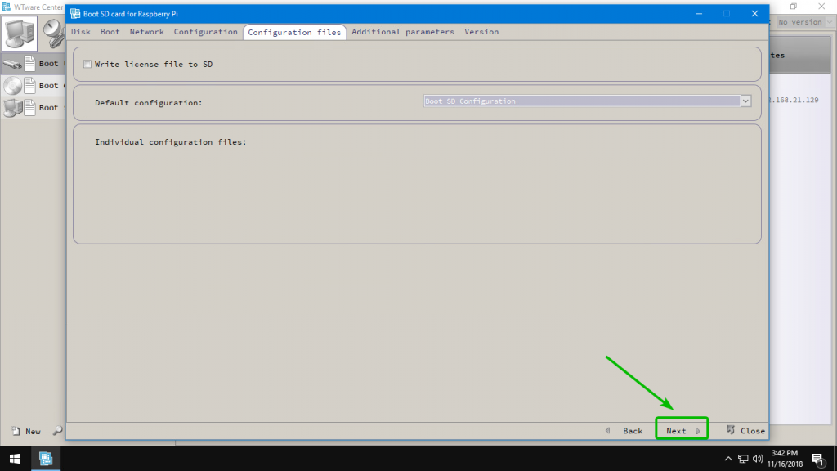Click the magnifier search icon at bottom left

[x=57, y=431]
